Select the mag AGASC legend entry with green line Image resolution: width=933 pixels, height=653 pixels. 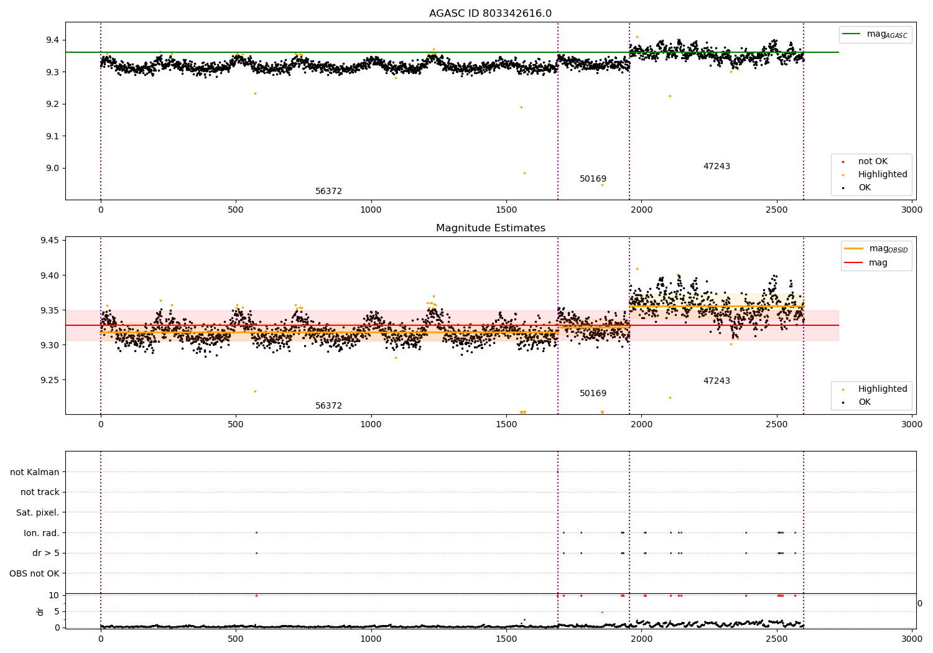[x=875, y=35]
